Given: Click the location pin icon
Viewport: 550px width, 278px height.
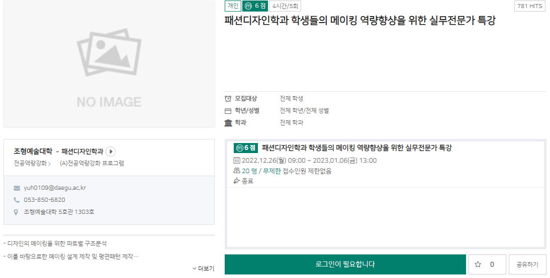Looking at the screenshot, I should click(17, 212).
